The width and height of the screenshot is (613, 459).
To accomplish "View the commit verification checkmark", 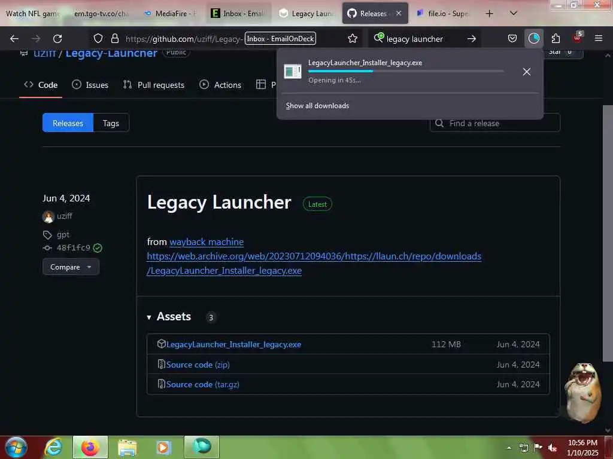I will (98, 248).
